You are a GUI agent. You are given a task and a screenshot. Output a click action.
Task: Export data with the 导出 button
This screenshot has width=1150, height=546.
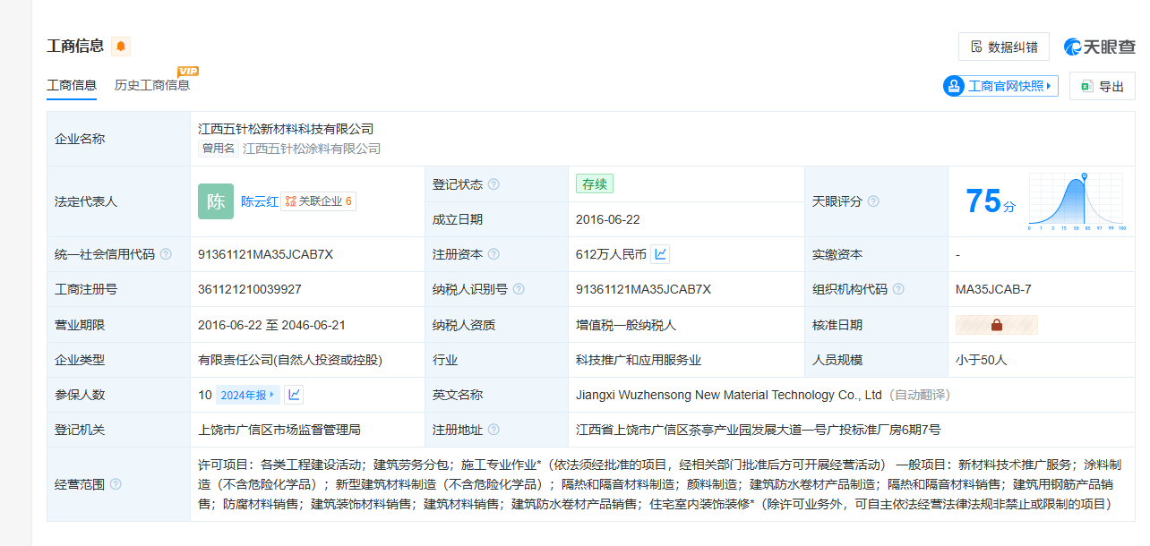[1102, 87]
